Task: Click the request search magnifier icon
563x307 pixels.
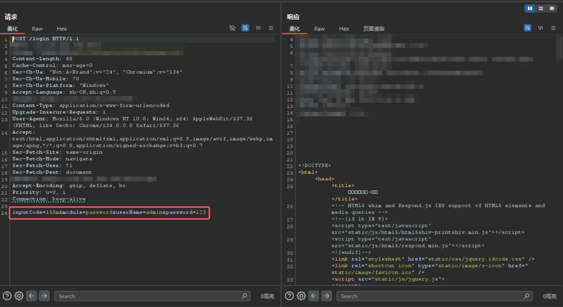Action: point(245,296)
